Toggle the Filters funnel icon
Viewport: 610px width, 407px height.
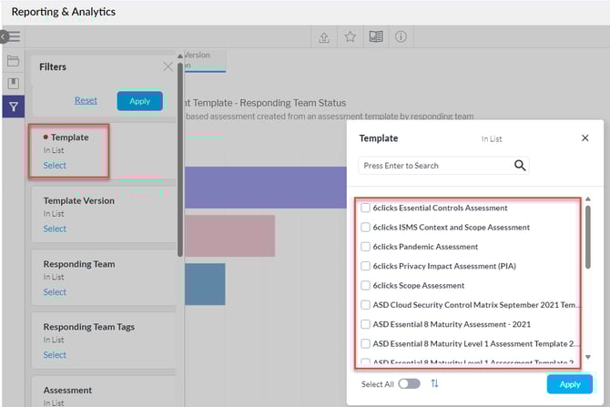pos(13,107)
